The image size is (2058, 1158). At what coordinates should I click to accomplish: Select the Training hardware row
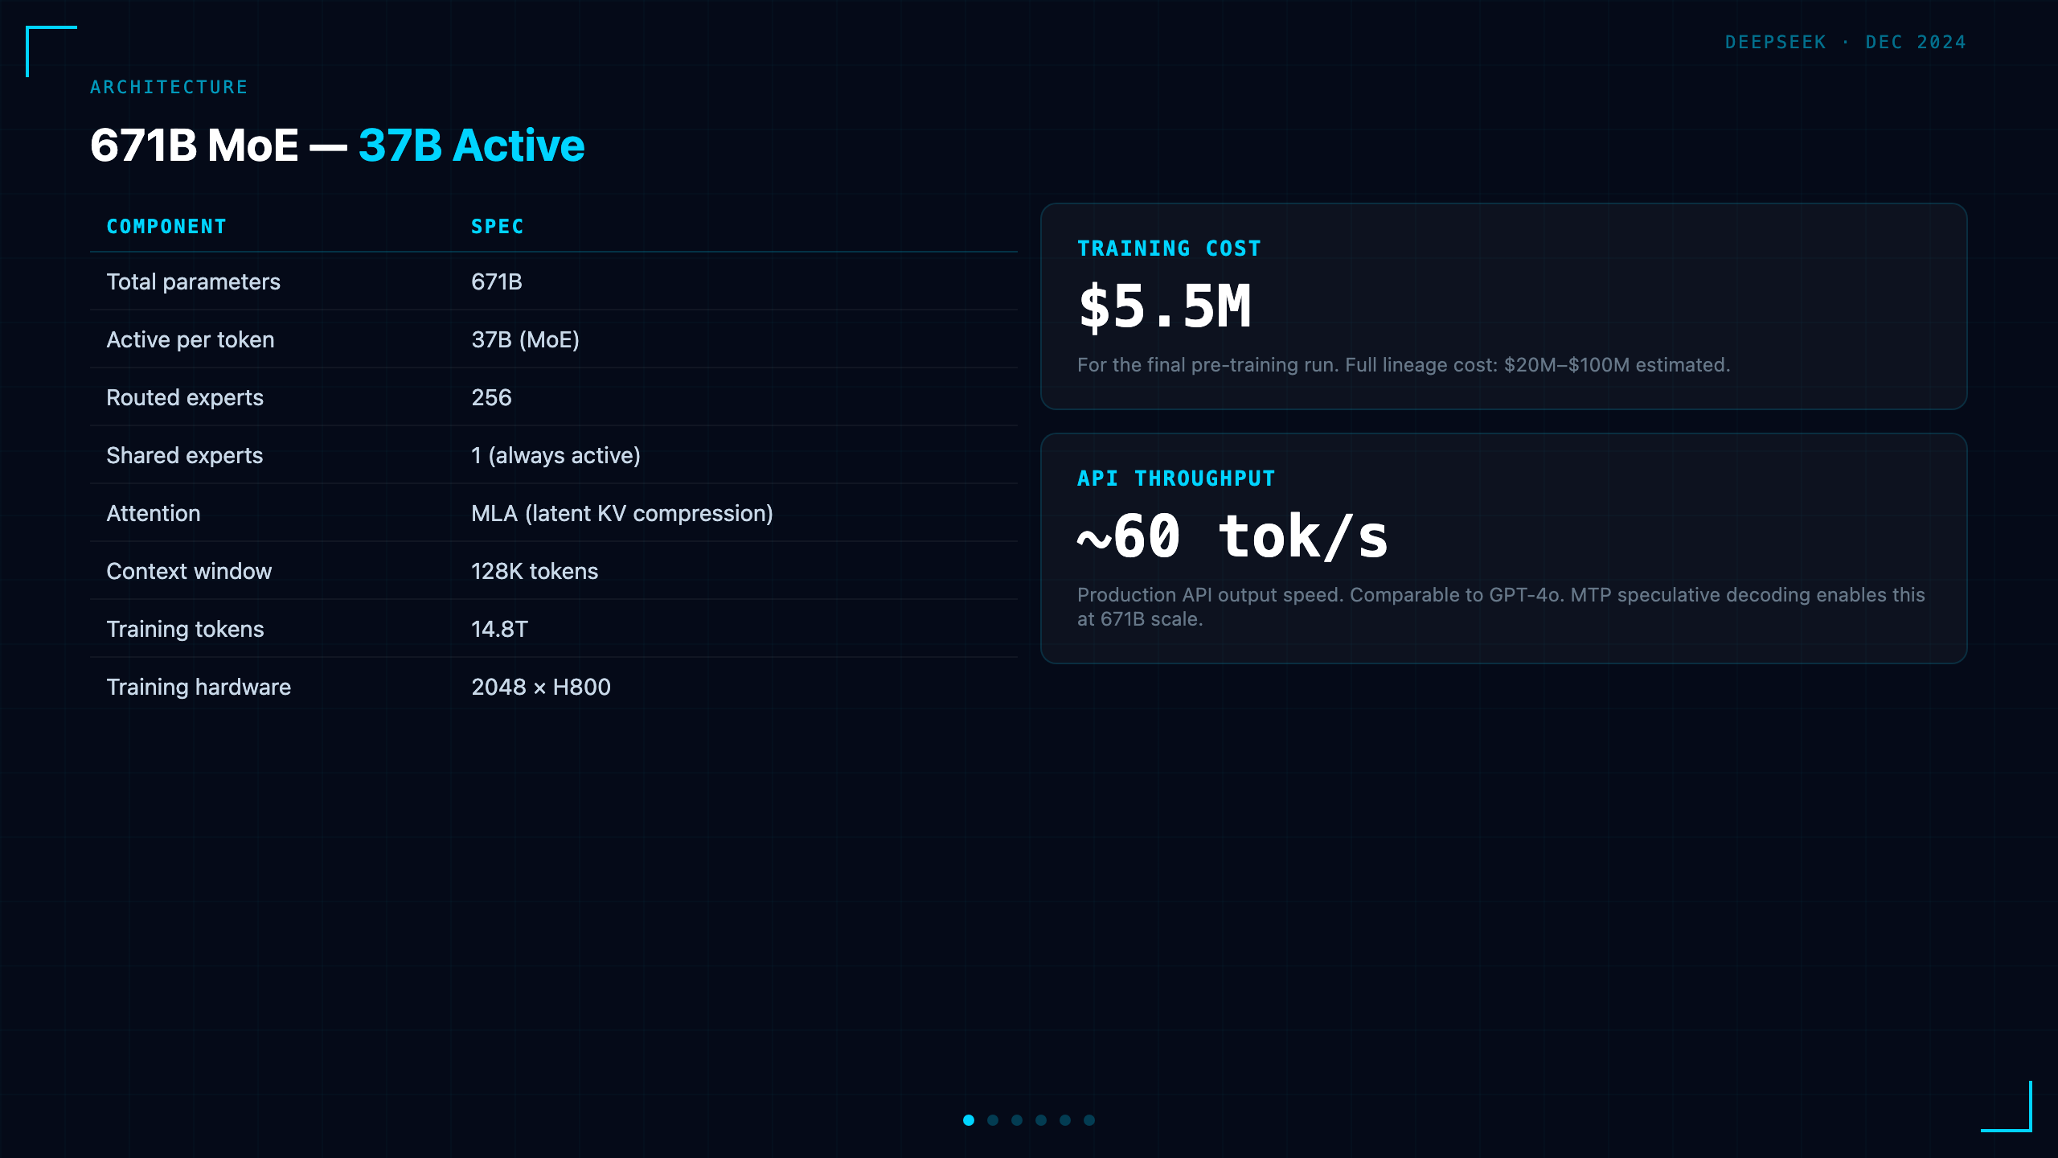554,687
